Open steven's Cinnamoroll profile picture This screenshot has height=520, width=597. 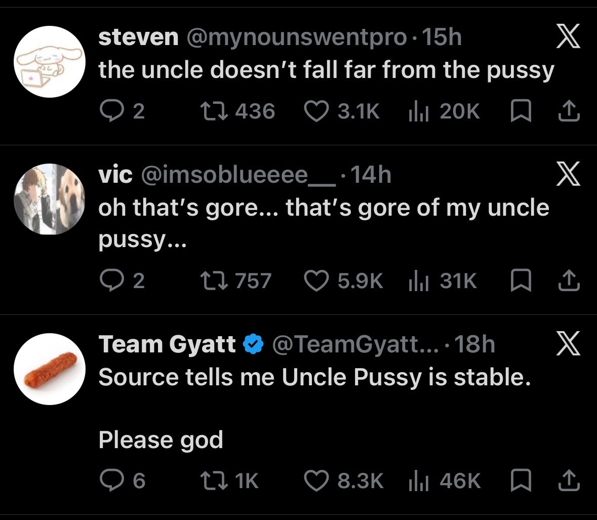point(50,62)
